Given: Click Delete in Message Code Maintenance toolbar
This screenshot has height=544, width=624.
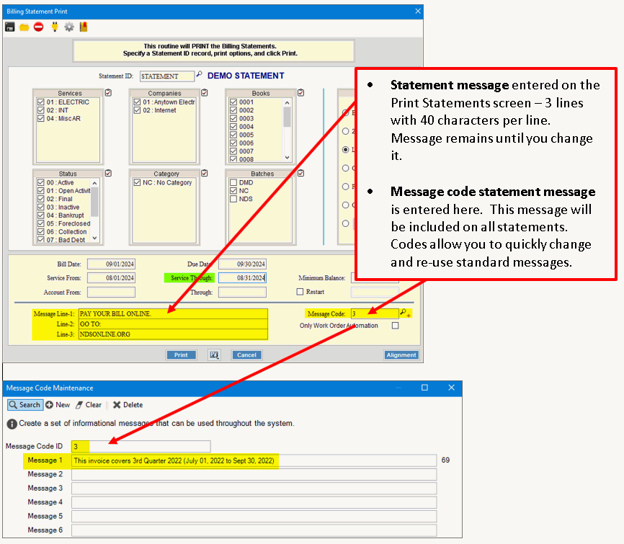Looking at the screenshot, I should [128, 405].
